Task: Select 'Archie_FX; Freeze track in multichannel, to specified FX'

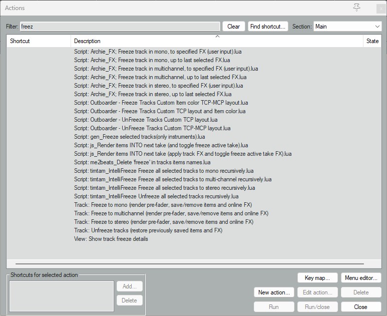Action: click(166, 69)
